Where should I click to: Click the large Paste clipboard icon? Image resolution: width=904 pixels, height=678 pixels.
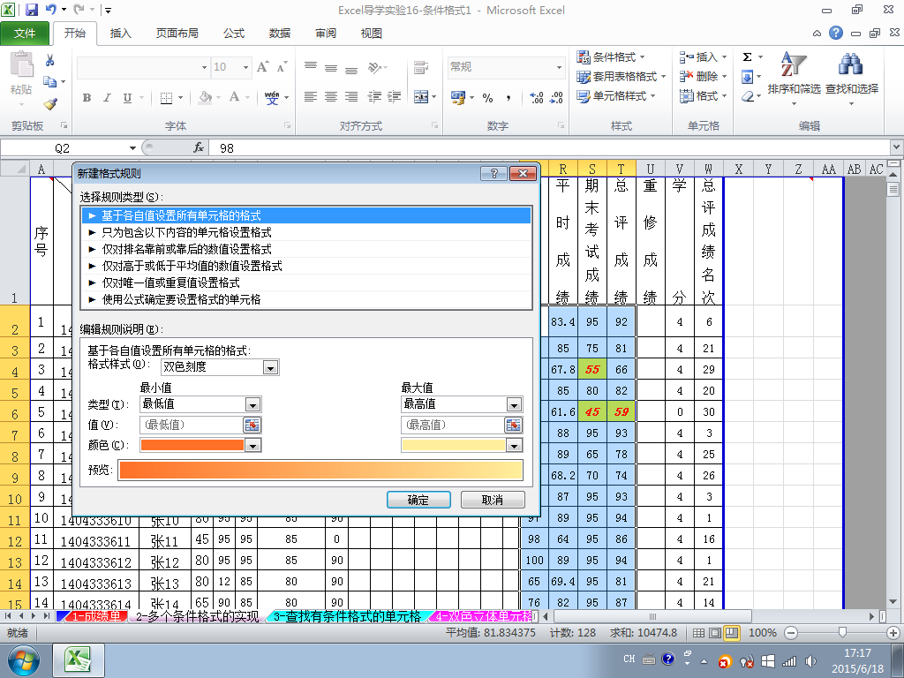pyautogui.click(x=21, y=64)
